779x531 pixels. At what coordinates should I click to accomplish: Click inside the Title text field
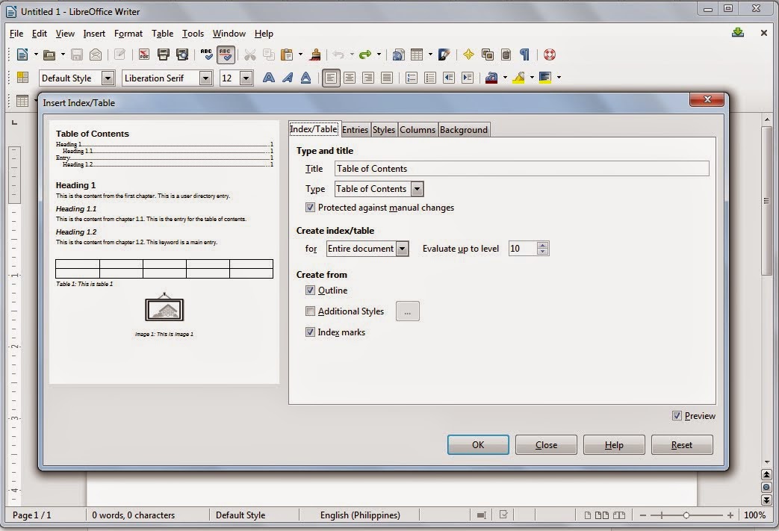coord(523,169)
